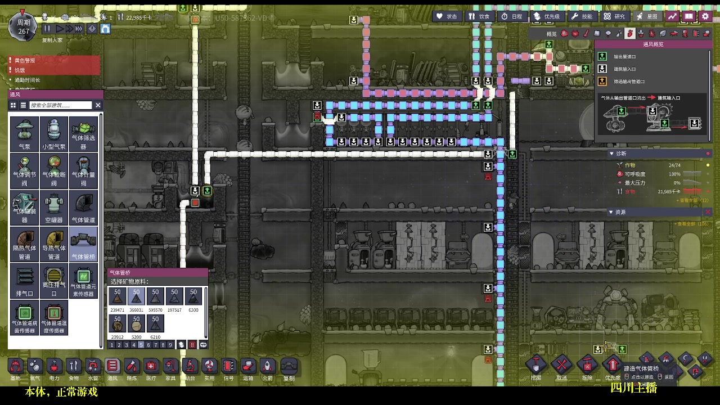This screenshot has height=405, width=720.
Task: Open the 实用 utilities build category
Action: 209,366
